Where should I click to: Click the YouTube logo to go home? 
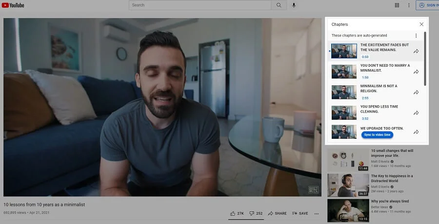14,5
